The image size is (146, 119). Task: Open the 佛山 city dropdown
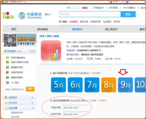pos(48,14)
